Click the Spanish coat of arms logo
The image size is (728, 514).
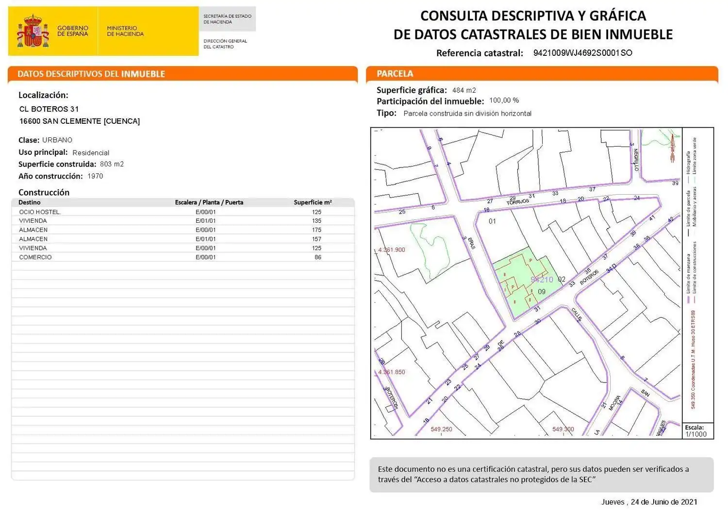coord(33,31)
